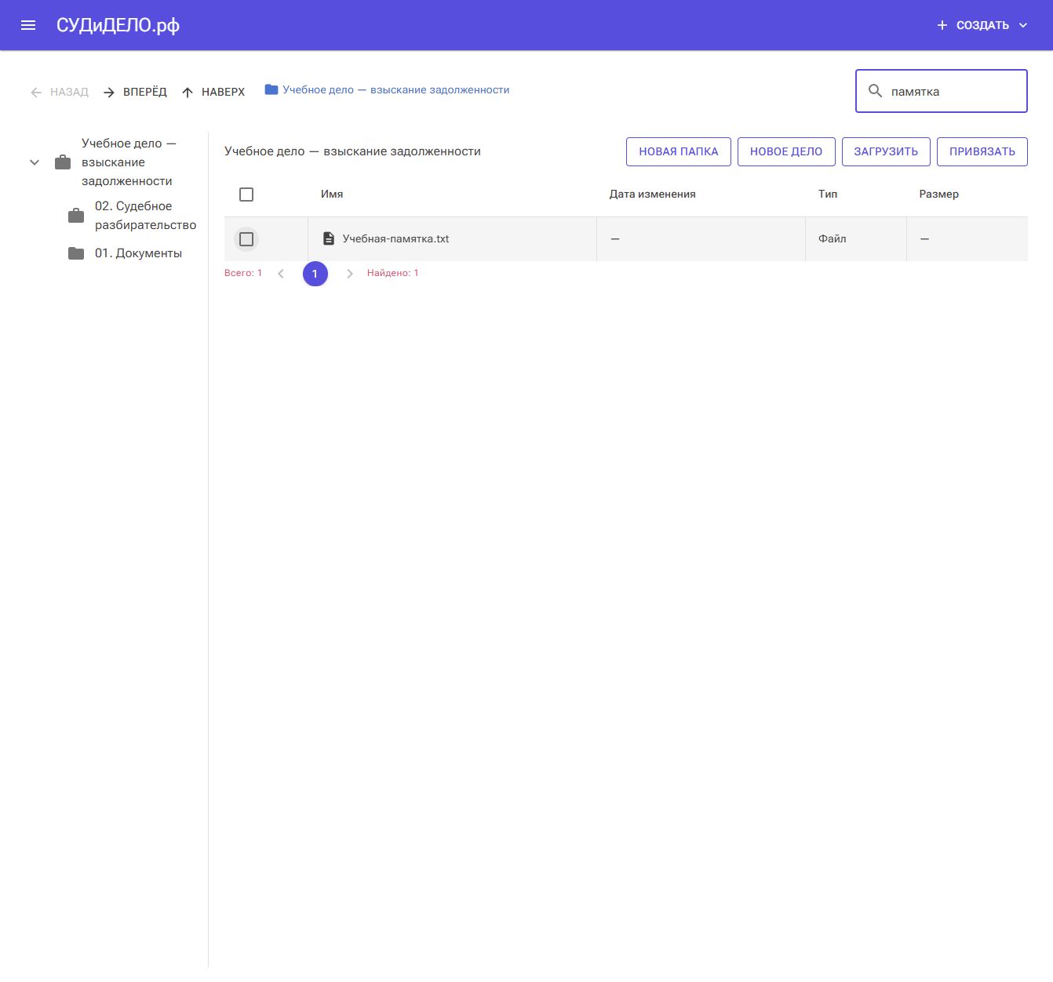Click the plus icon next to СОЗДАТЬ
The width and height of the screenshot is (1053, 982).
point(942,25)
